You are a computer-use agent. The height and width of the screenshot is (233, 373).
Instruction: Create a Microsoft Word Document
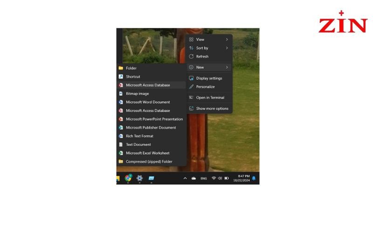pyautogui.click(x=151, y=102)
